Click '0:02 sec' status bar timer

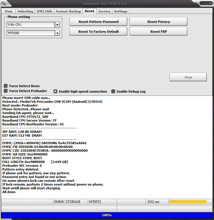pos(157,202)
